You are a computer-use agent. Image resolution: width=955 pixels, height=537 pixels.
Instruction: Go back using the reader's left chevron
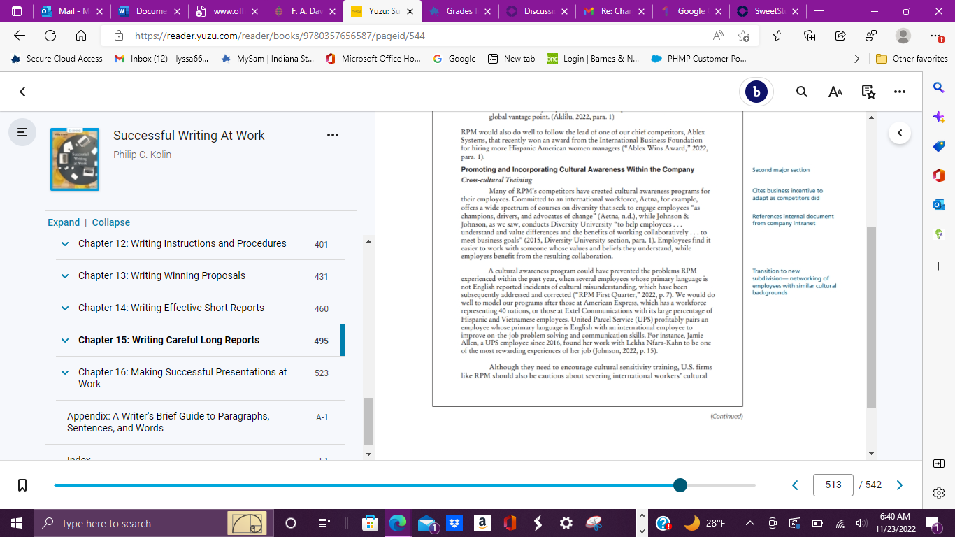pyautogui.click(x=22, y=92)
